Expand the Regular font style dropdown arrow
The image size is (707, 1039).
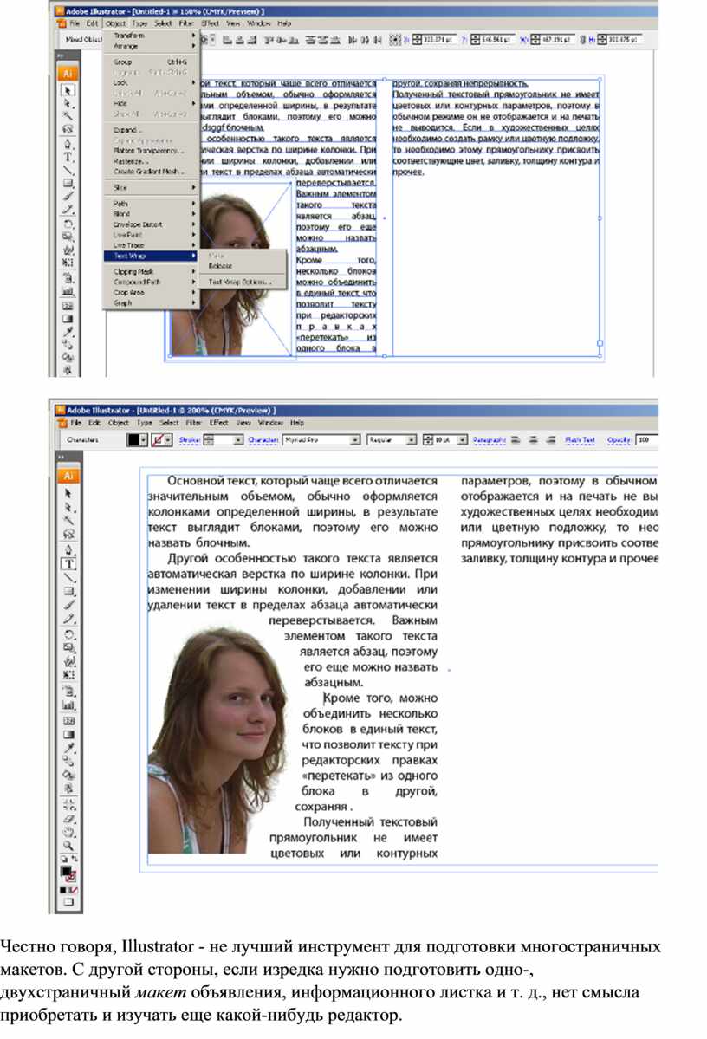412,440
